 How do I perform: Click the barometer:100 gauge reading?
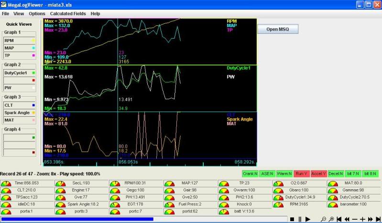[353, 204]
